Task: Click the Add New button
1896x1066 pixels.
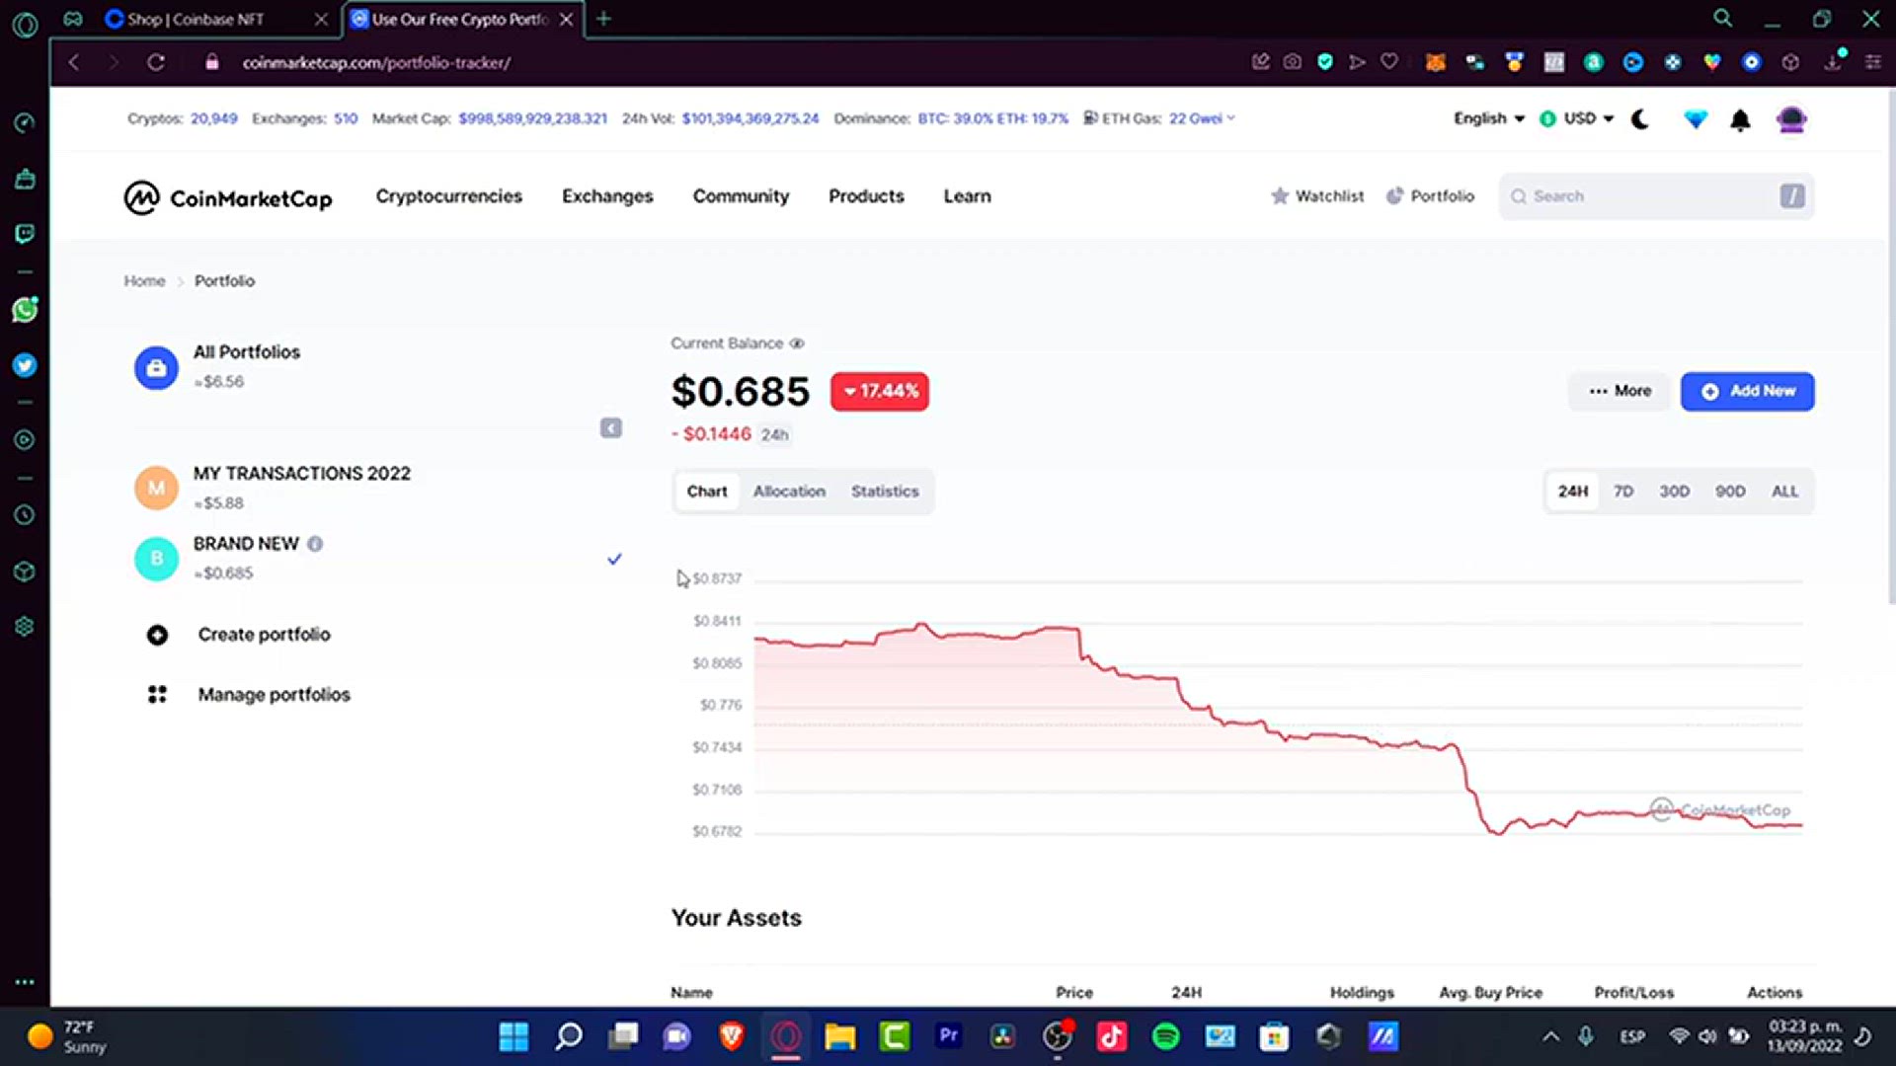Action: pyautogui.click(x=1747, y=391)
